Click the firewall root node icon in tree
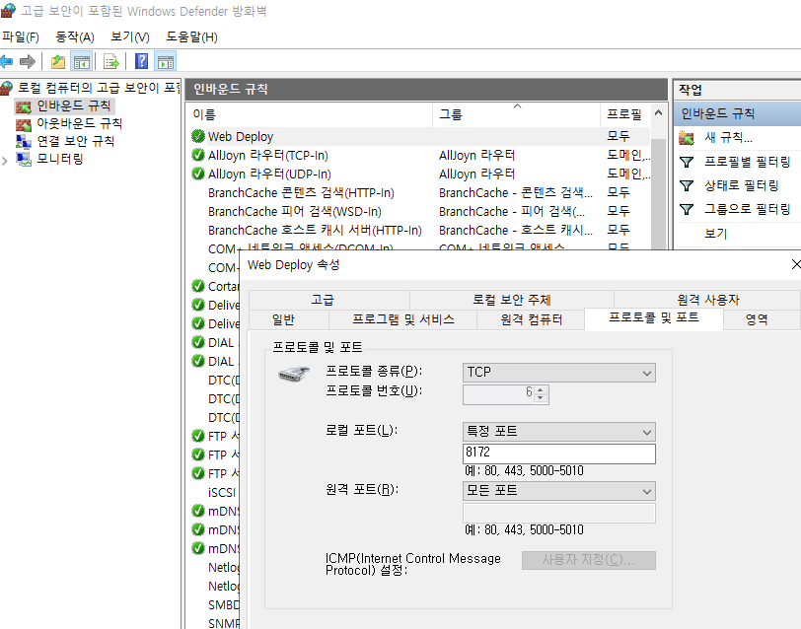 tap(7, 89)
